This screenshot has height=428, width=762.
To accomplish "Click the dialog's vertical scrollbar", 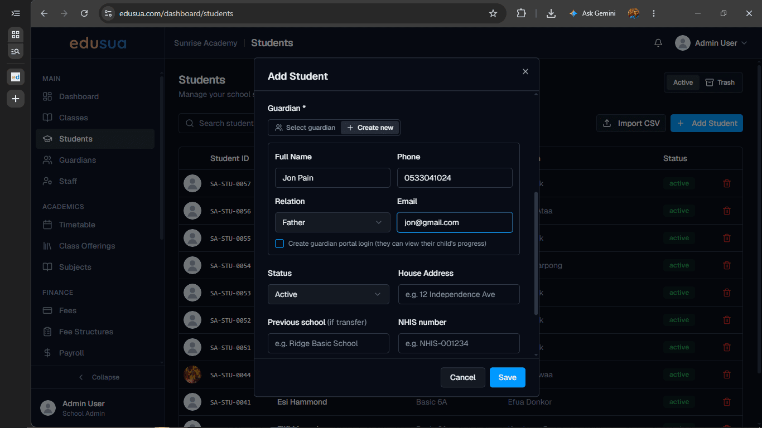I will [536, 254].
